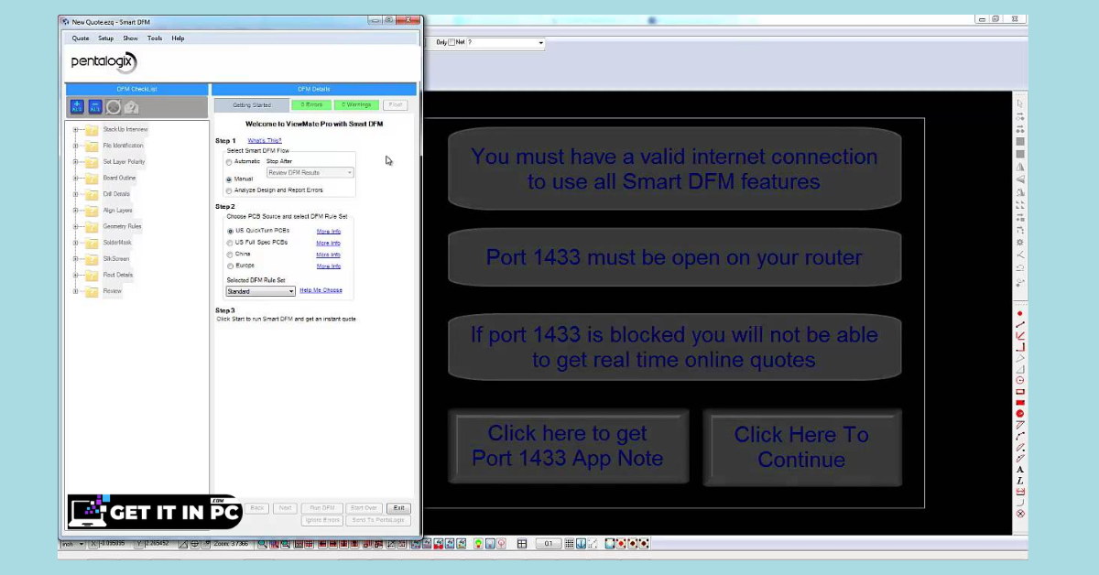Click the green light bulb icon in bottom toolbar
This screenshot has width=1099, height=575.
[x=478, y=544]
